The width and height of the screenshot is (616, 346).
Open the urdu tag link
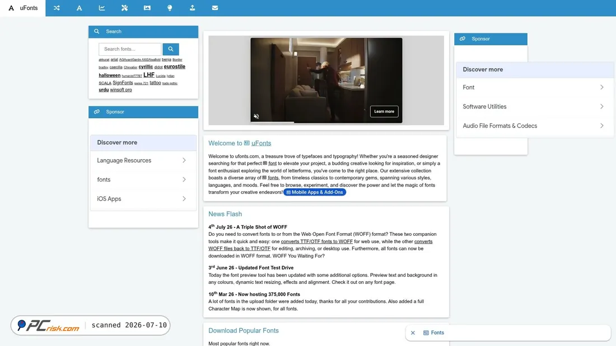(x=104, y=90)
